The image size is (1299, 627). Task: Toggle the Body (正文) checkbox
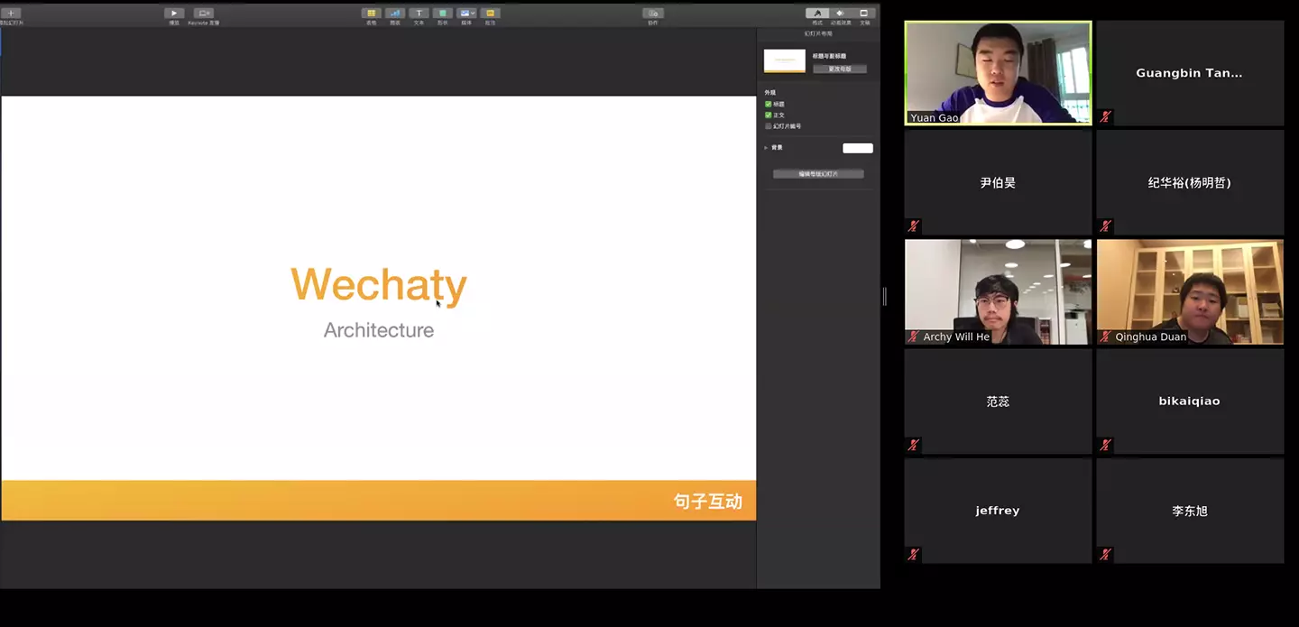[769, 115]
